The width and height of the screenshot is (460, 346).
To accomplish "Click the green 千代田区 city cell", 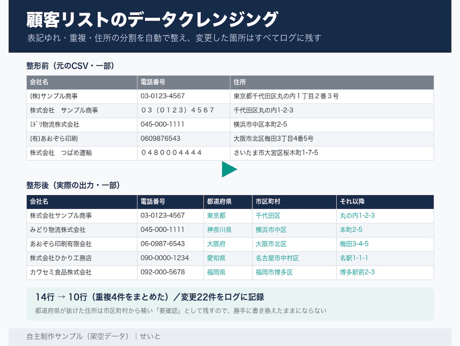I will pos(294,216).
